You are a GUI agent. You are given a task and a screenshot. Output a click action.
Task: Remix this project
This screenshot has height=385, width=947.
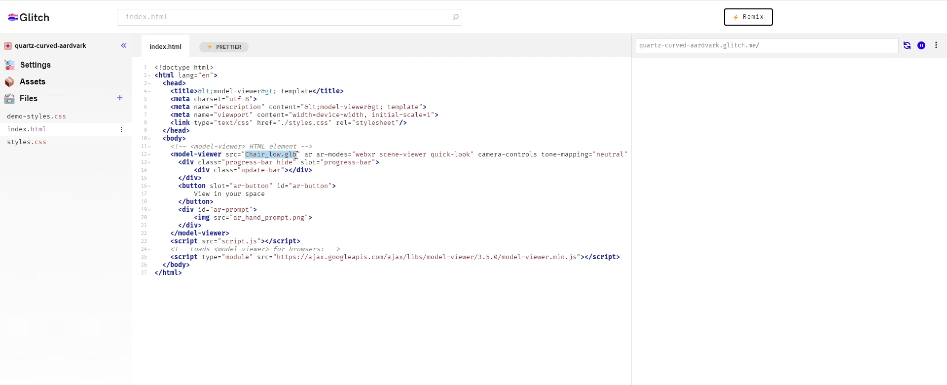[748, 17]
